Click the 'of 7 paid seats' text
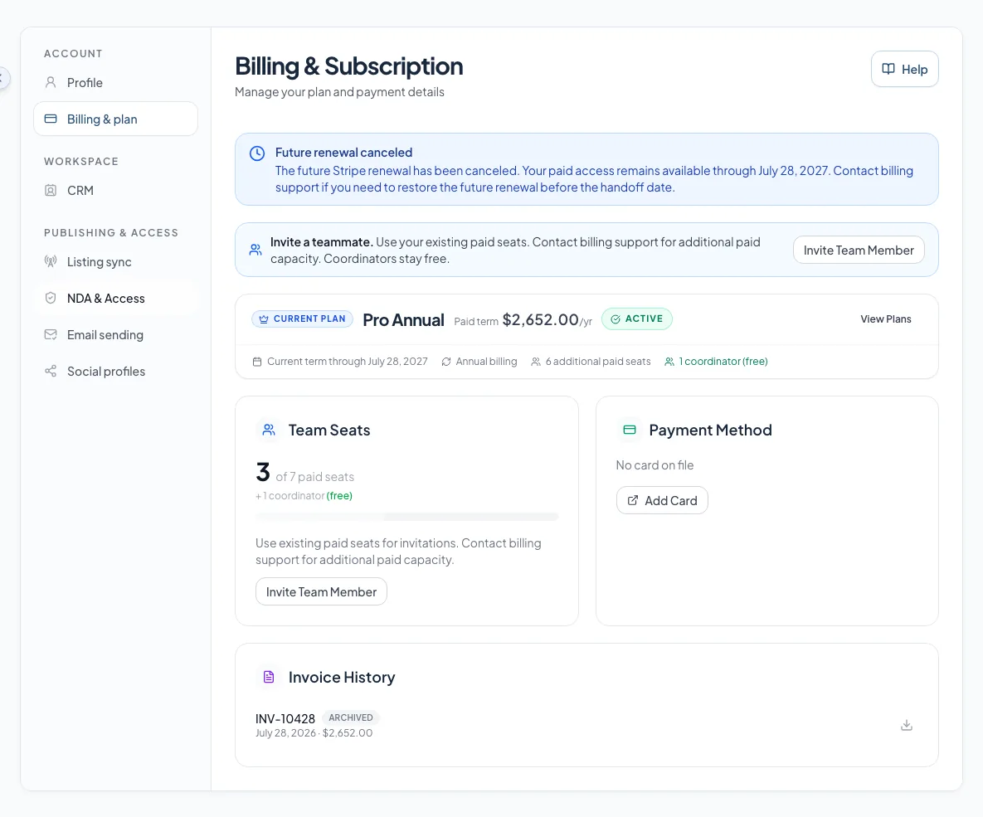 coord(314,477)
